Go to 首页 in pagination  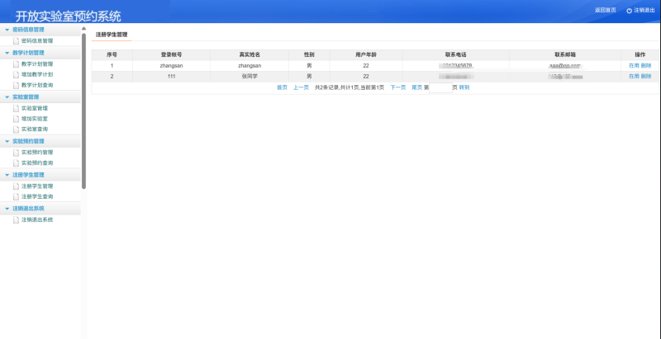coord(282,87)
